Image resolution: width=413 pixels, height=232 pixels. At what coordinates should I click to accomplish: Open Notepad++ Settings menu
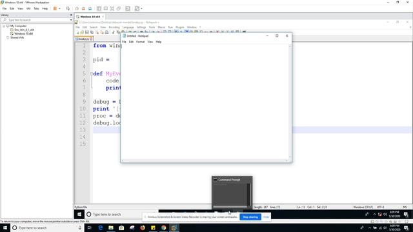[141, 27]
